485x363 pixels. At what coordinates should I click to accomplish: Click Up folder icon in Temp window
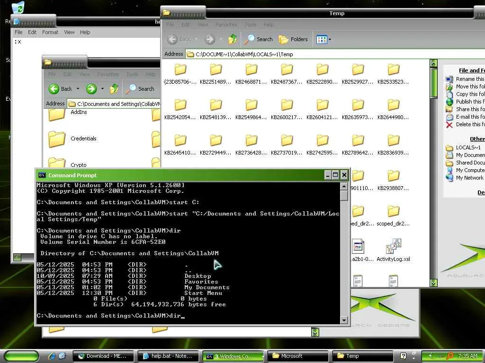pos(233,39)
